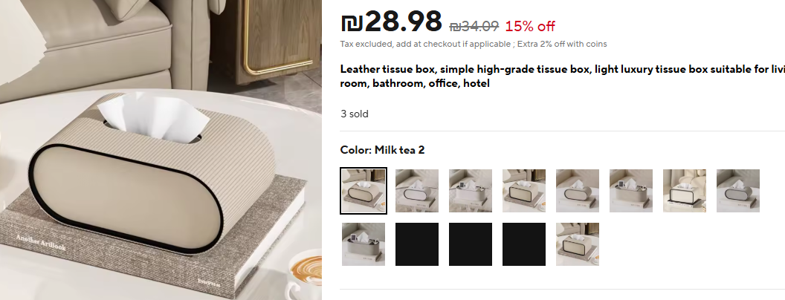The height and width of the screenshot is (300, 785).
Task: Pick the sixth top-row variant showing phone holder
Action: pyautogui.click(x=631, y=191)
